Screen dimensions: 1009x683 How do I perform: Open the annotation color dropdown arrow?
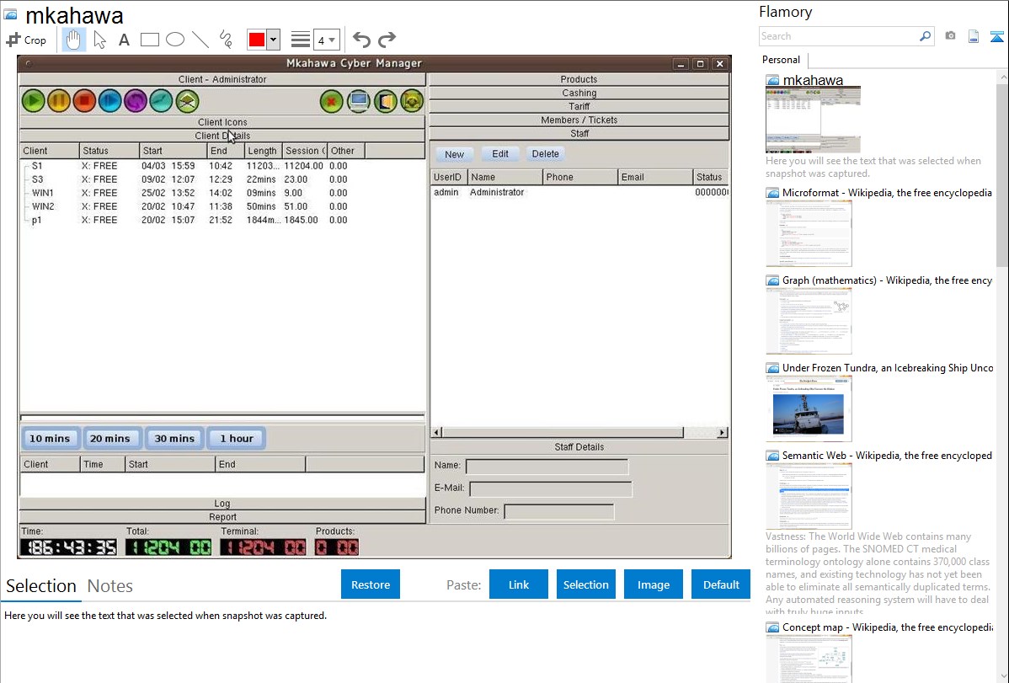pos(274,40)
